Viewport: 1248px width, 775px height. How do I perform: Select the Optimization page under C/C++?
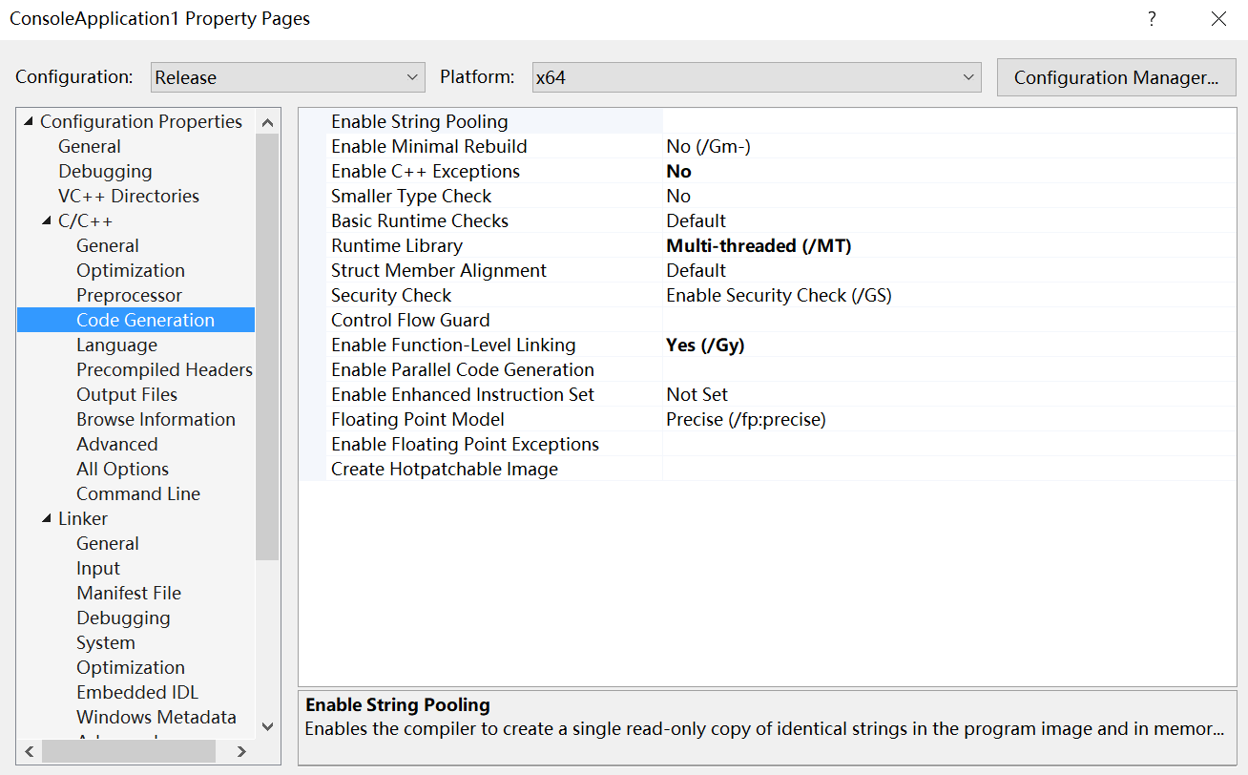(130, 270)
